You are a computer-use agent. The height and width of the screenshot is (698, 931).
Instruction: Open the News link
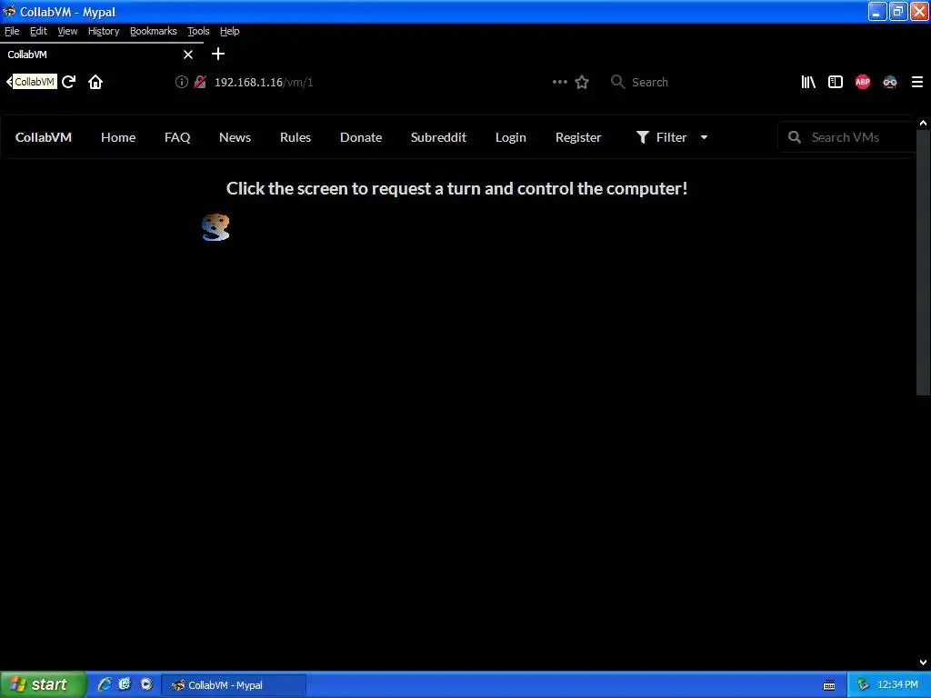[x=235, y=137]
